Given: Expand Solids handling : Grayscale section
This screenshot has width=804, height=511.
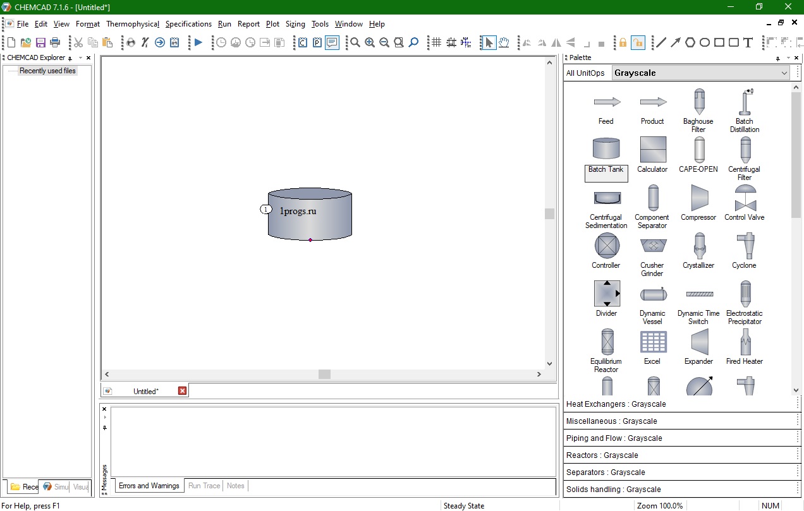Looking at the screenshot, I should click(682, 490).
